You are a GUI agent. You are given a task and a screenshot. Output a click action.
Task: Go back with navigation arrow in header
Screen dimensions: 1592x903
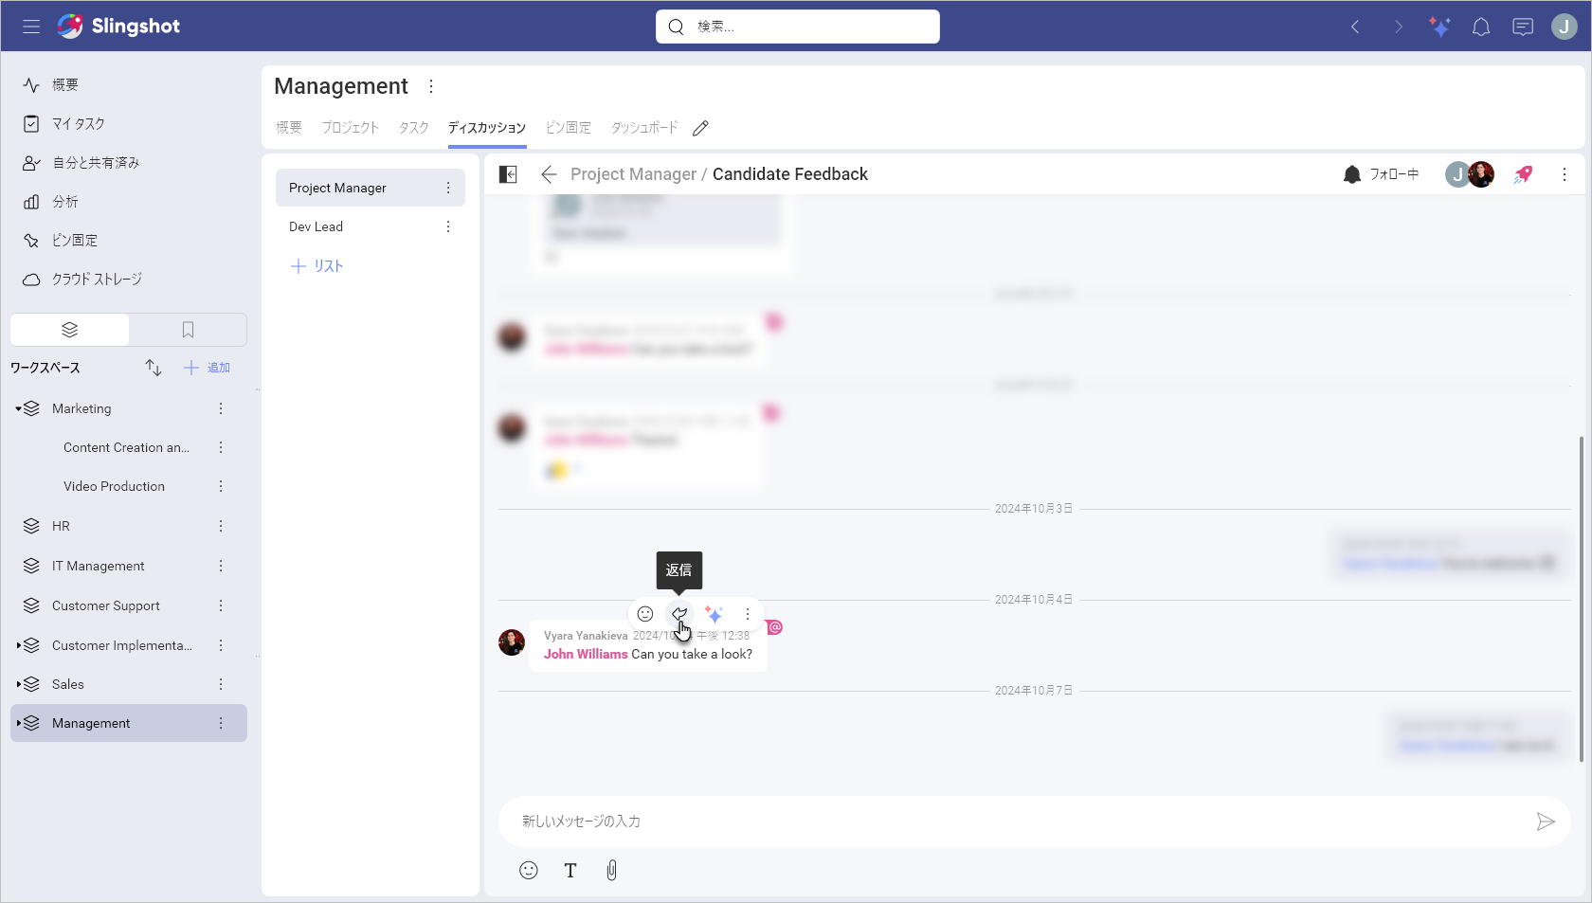[1355, 27]
